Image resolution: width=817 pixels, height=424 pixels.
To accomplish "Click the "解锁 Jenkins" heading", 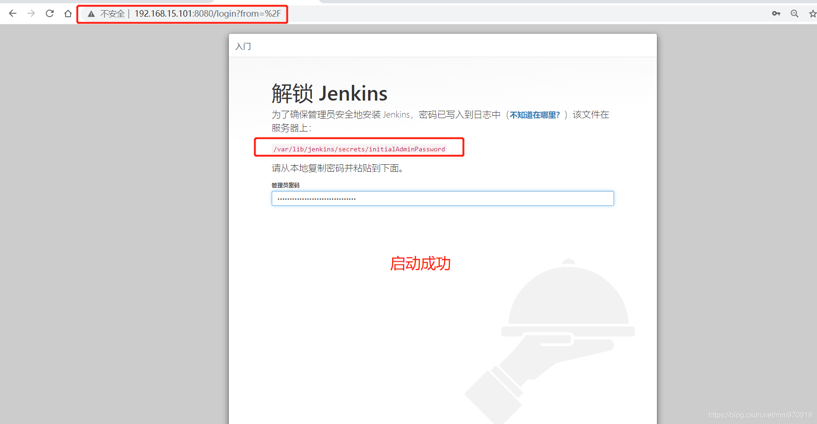I will tap(329, 94).
